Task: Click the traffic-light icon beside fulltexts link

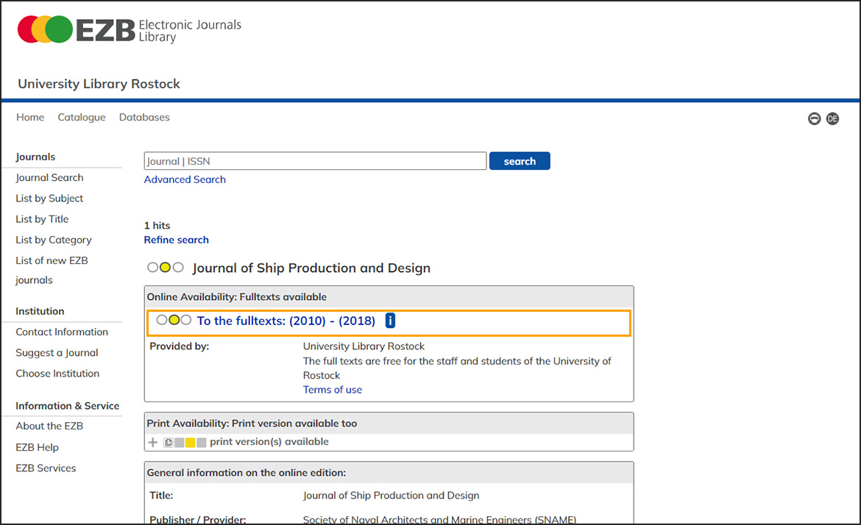Action: click(174, 320)
